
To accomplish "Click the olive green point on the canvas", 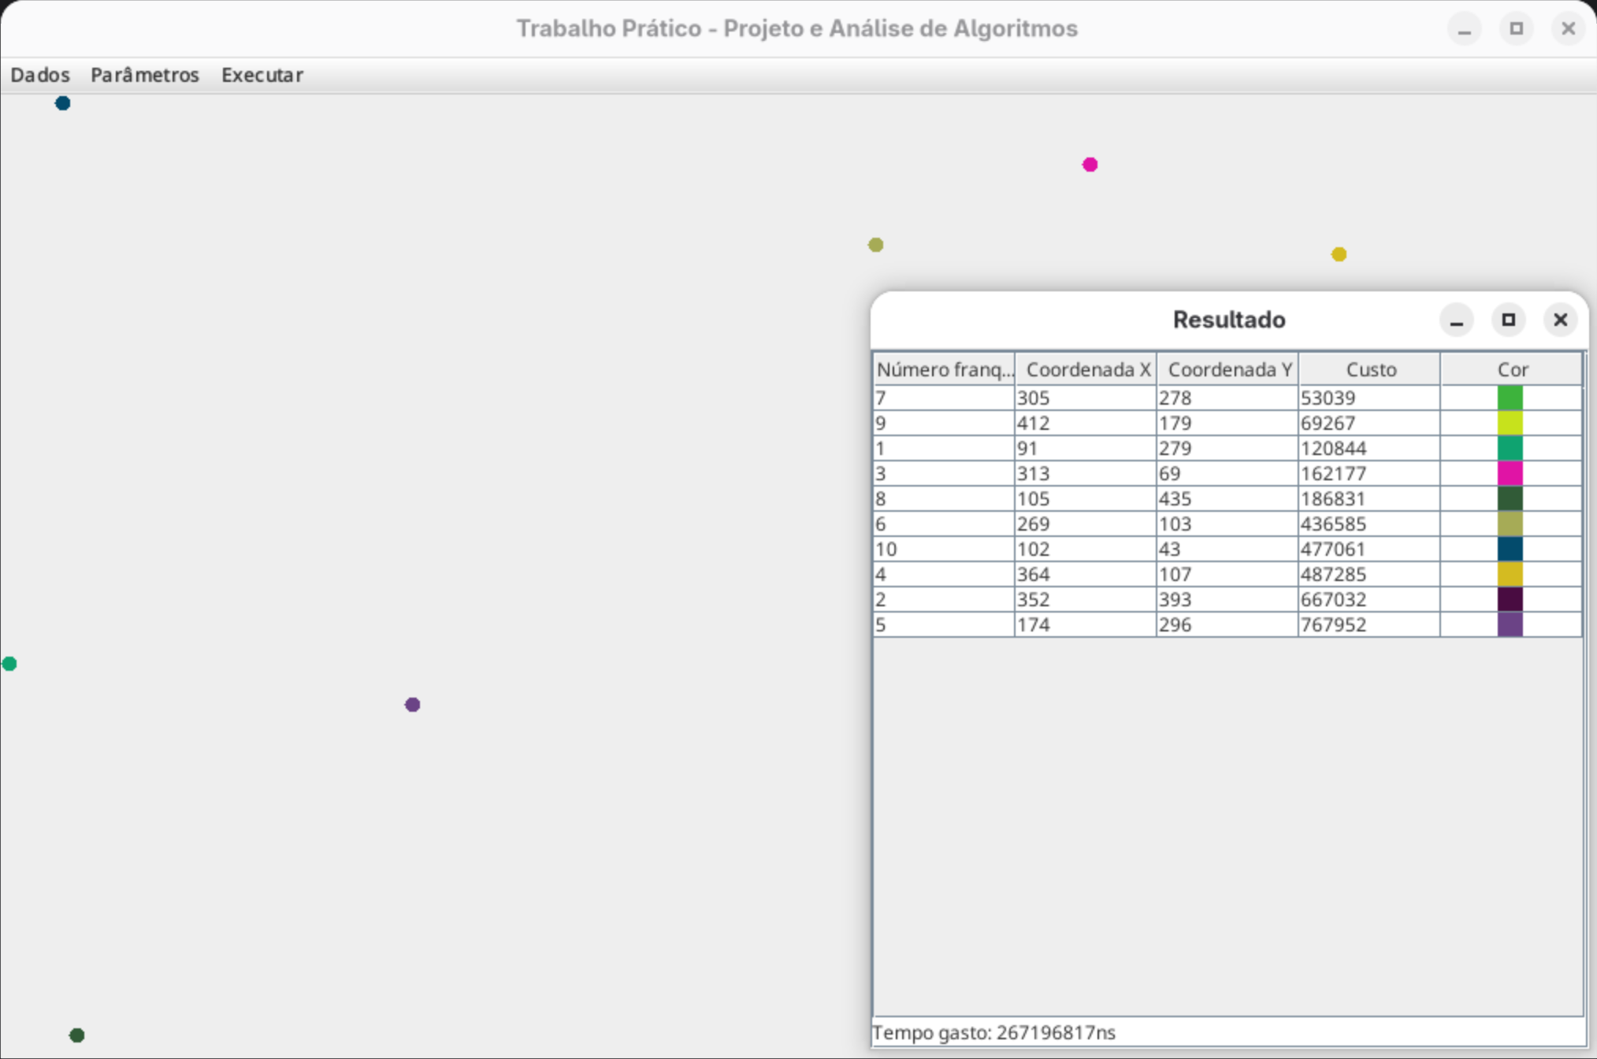I will click(875, 245).
